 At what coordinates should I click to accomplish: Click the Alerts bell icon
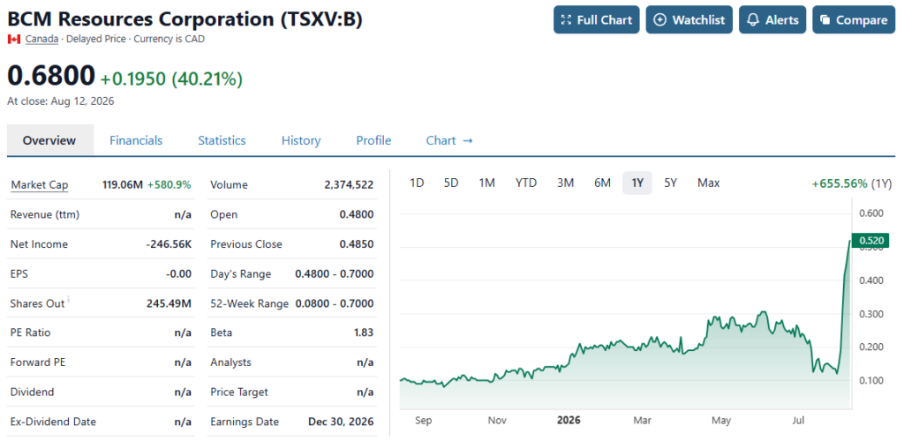753,20
